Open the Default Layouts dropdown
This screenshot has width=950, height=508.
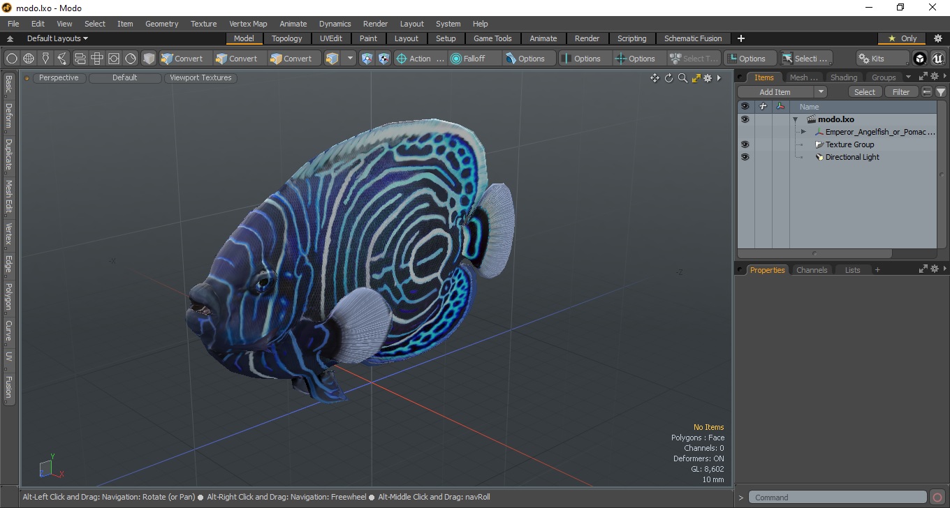pos(57,38)
